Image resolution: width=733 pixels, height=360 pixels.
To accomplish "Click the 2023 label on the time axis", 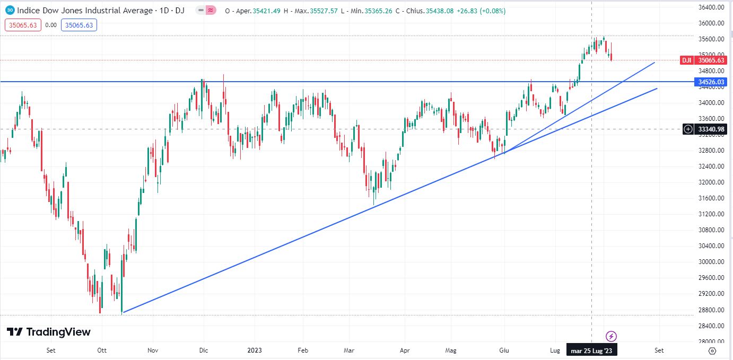I will pyautogui.click(x=255, y=350).
